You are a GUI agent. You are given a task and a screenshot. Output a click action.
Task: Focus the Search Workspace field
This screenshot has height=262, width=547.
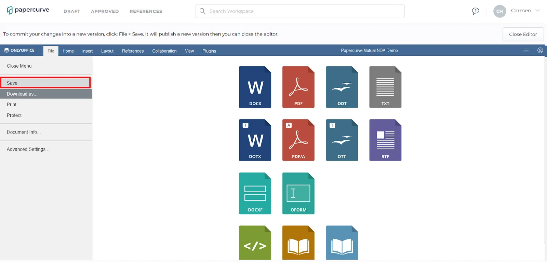coord(300,11)
